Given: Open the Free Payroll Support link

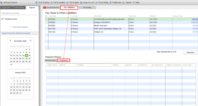Looking at the screenshot, I should click(x=20, y=27).
